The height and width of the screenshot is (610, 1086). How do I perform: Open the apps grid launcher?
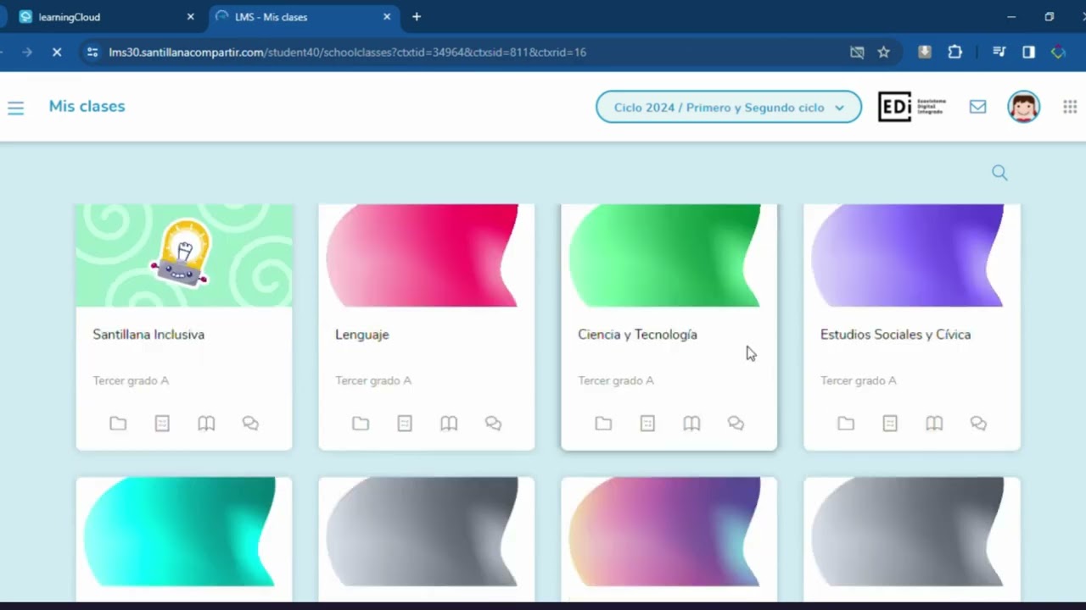click(x=1070, y=107)
